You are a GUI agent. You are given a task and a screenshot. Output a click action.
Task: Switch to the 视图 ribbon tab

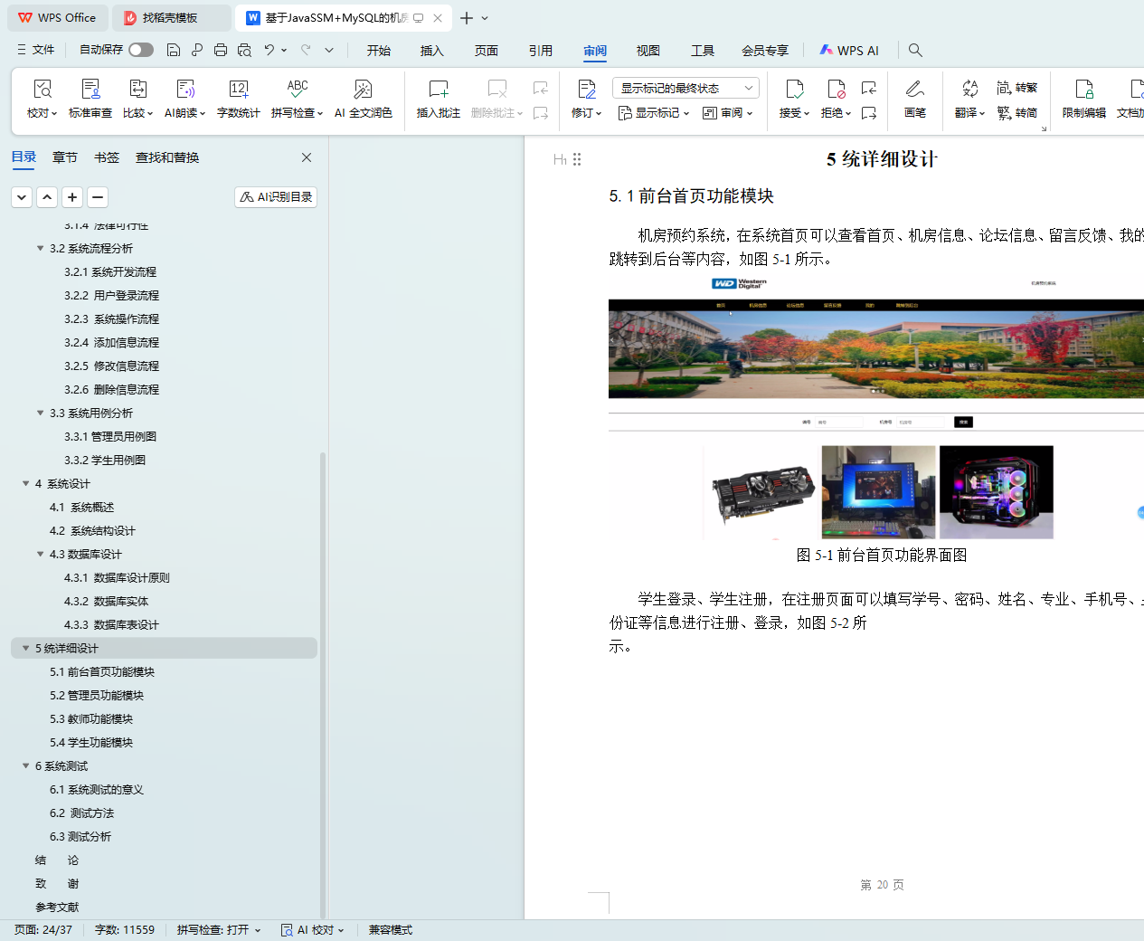pos(648,51)
